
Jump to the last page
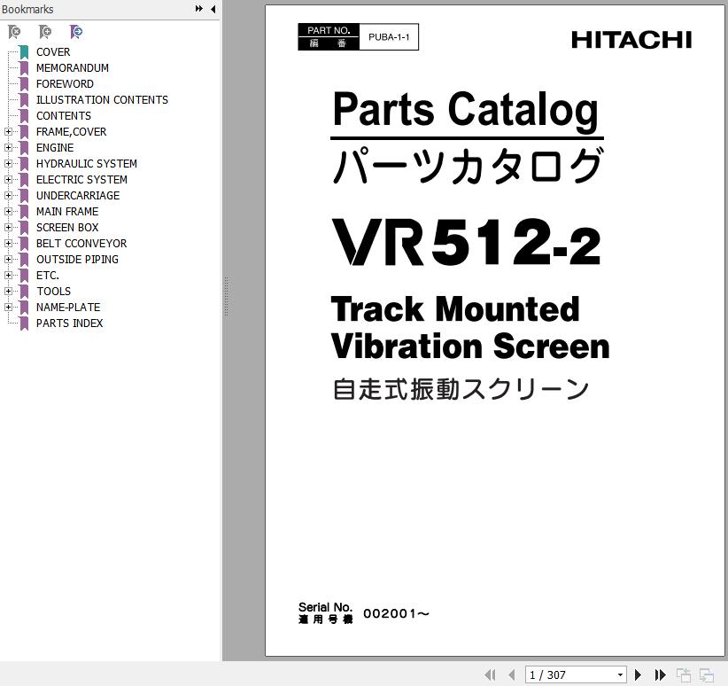[x=660, y=674]
